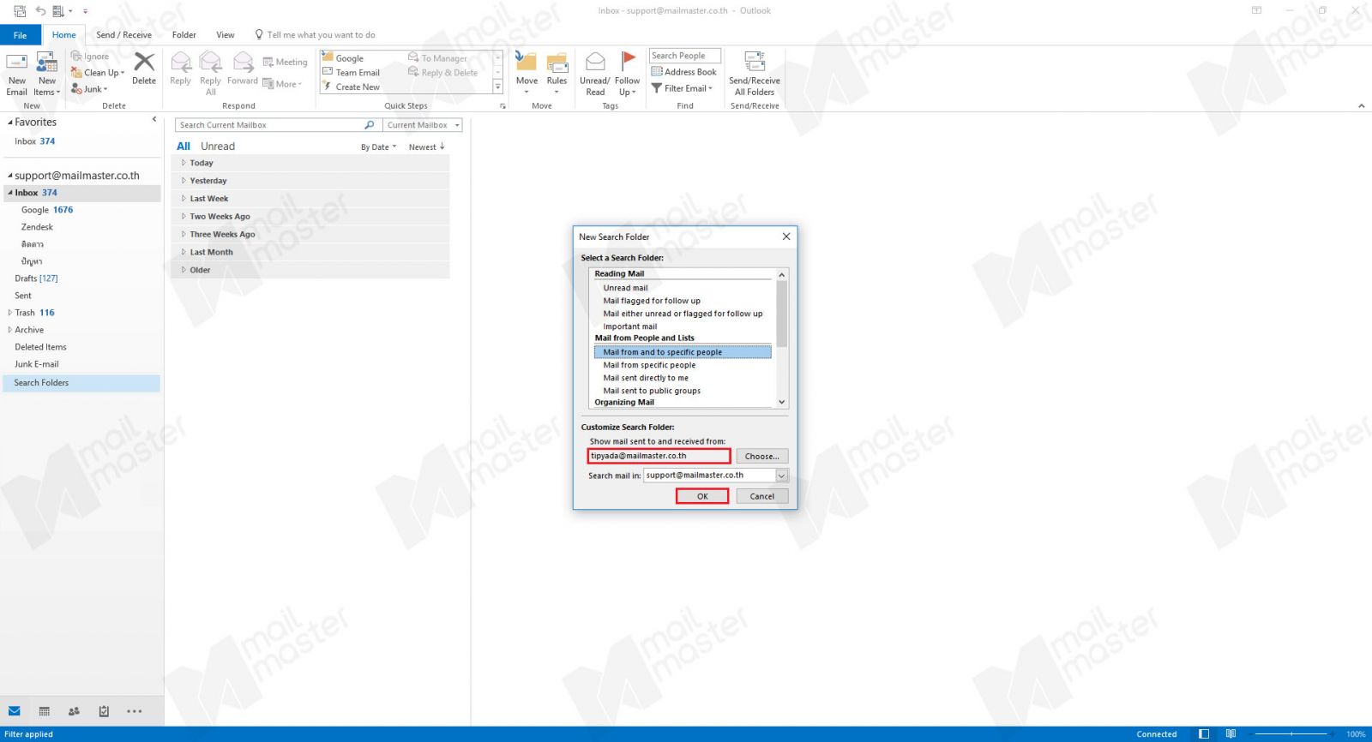Open the Filter Email menu
This screenshot has height=742, width=1372.
[682, 88]
